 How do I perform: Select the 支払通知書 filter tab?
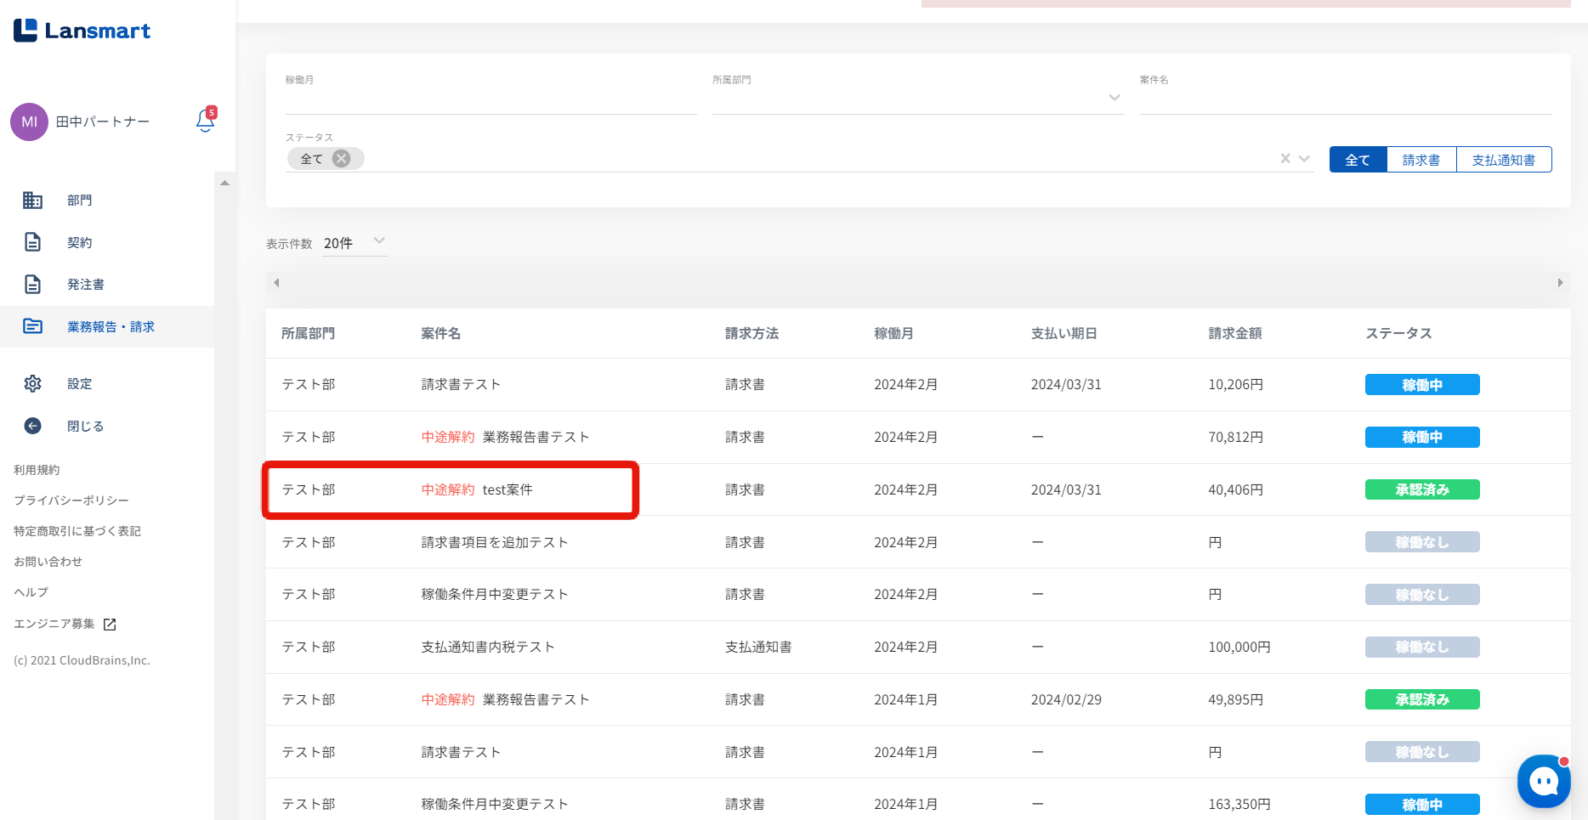(1504, 160)
